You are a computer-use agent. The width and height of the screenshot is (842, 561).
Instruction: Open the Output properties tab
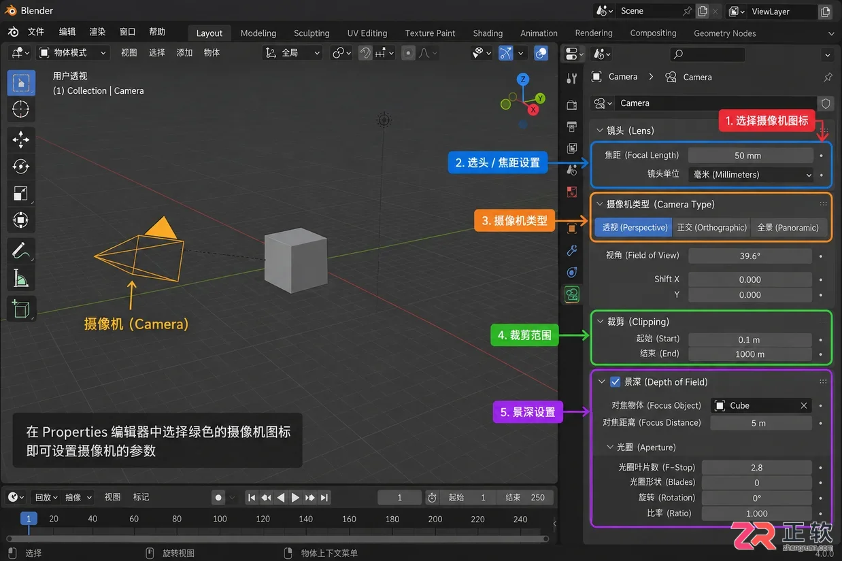572,126
